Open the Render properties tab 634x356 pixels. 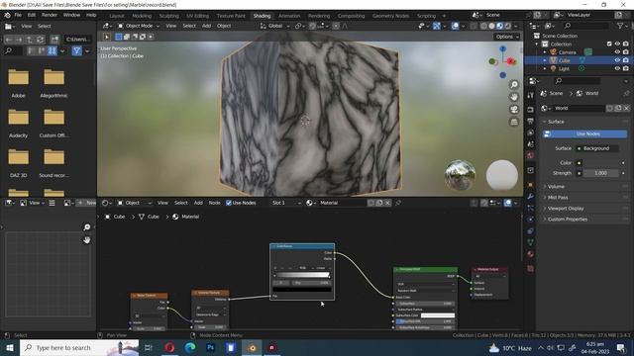[531, 110]
